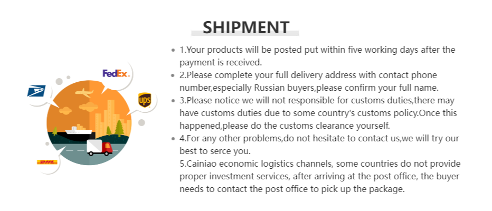Click the first bullet point dot
Image resolution: width=492 pixels, height=211 pixels.
click(173, 51)
